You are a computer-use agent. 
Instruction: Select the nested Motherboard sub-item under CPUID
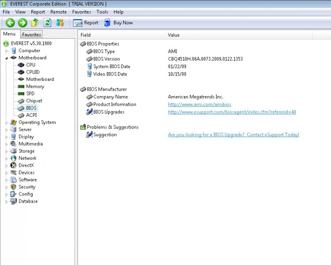click(40, 79)
